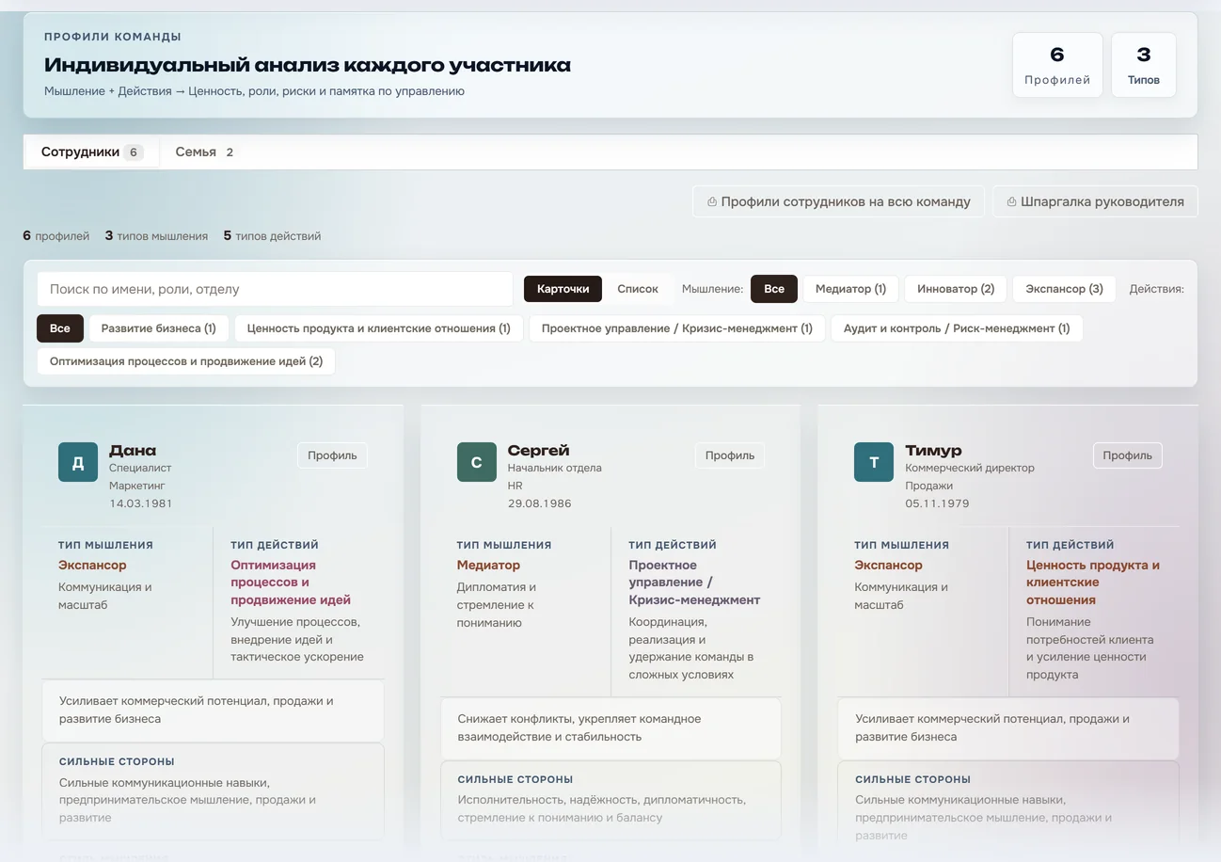Click Ценность продукта и клиентские отношения in Тимур's card
The width and height of the screenshot is (1221, 862).
[1093, 583]
